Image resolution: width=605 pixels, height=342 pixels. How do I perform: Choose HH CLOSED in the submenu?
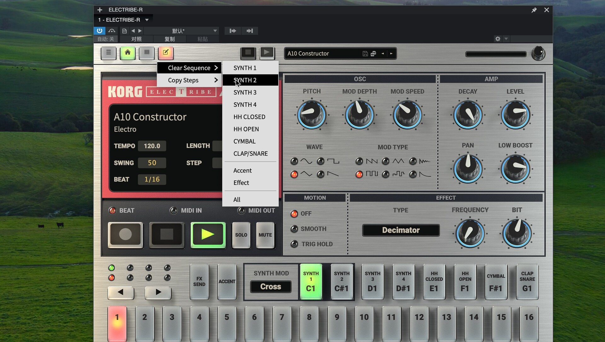(251, 117)
